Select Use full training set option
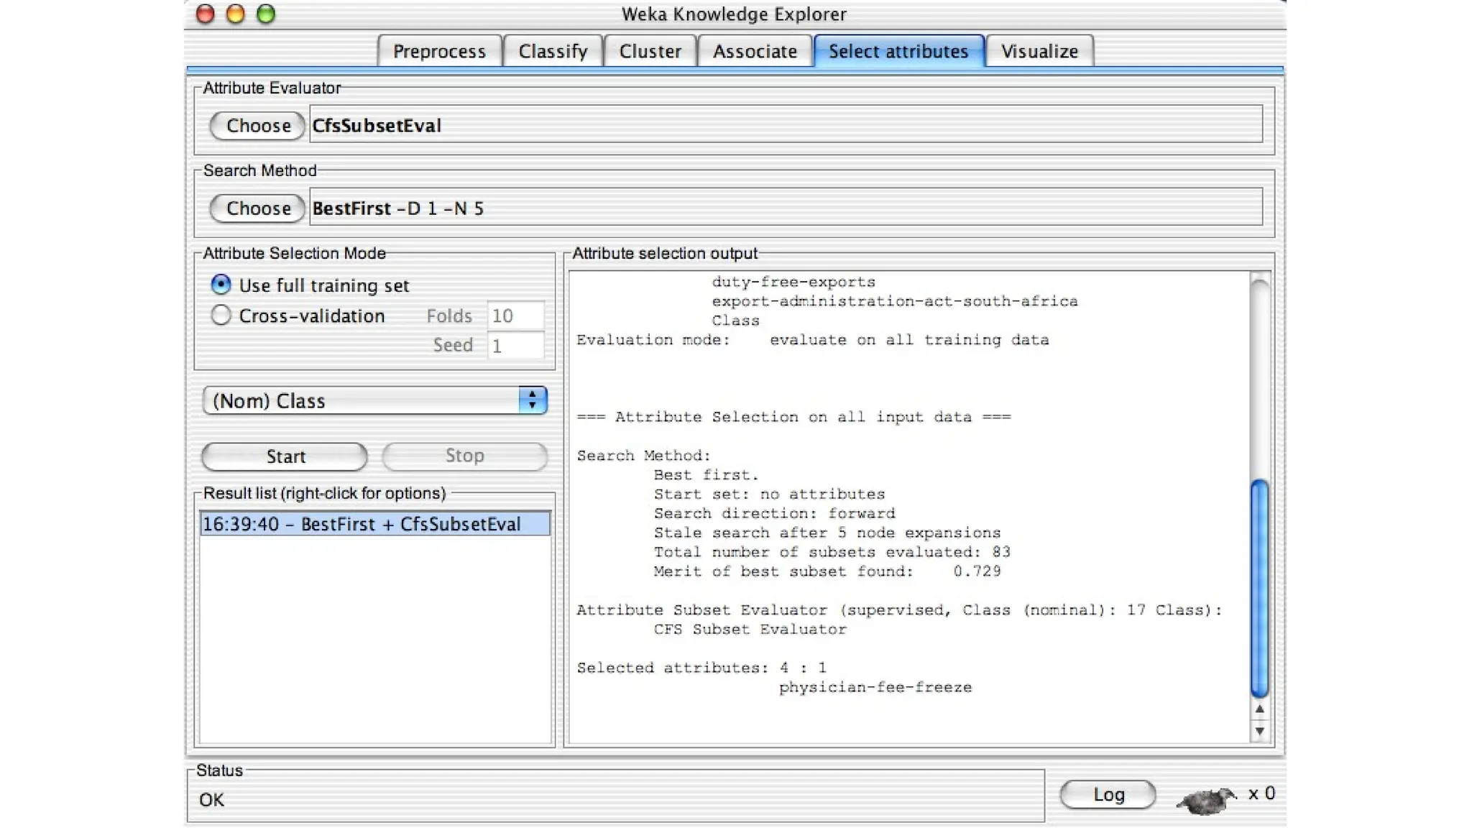The image size is (1472, 828). click(x=221, y=285)
